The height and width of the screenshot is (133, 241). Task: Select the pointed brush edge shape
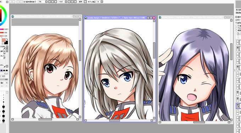tap(1, 70)
